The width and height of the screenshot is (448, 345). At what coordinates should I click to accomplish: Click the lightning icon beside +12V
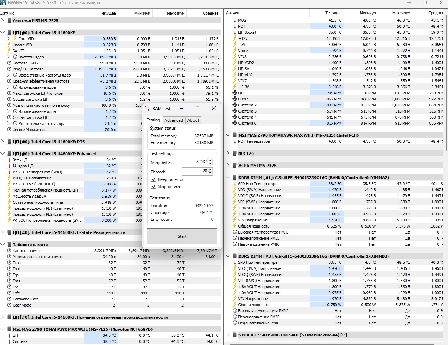click(x=235, y=38)
